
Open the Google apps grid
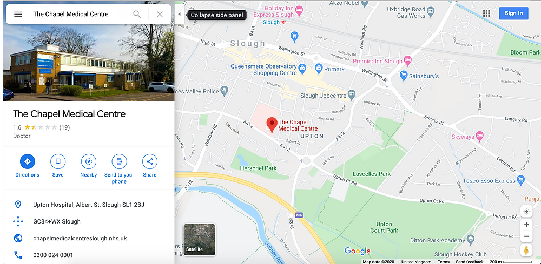pos(486,13)
